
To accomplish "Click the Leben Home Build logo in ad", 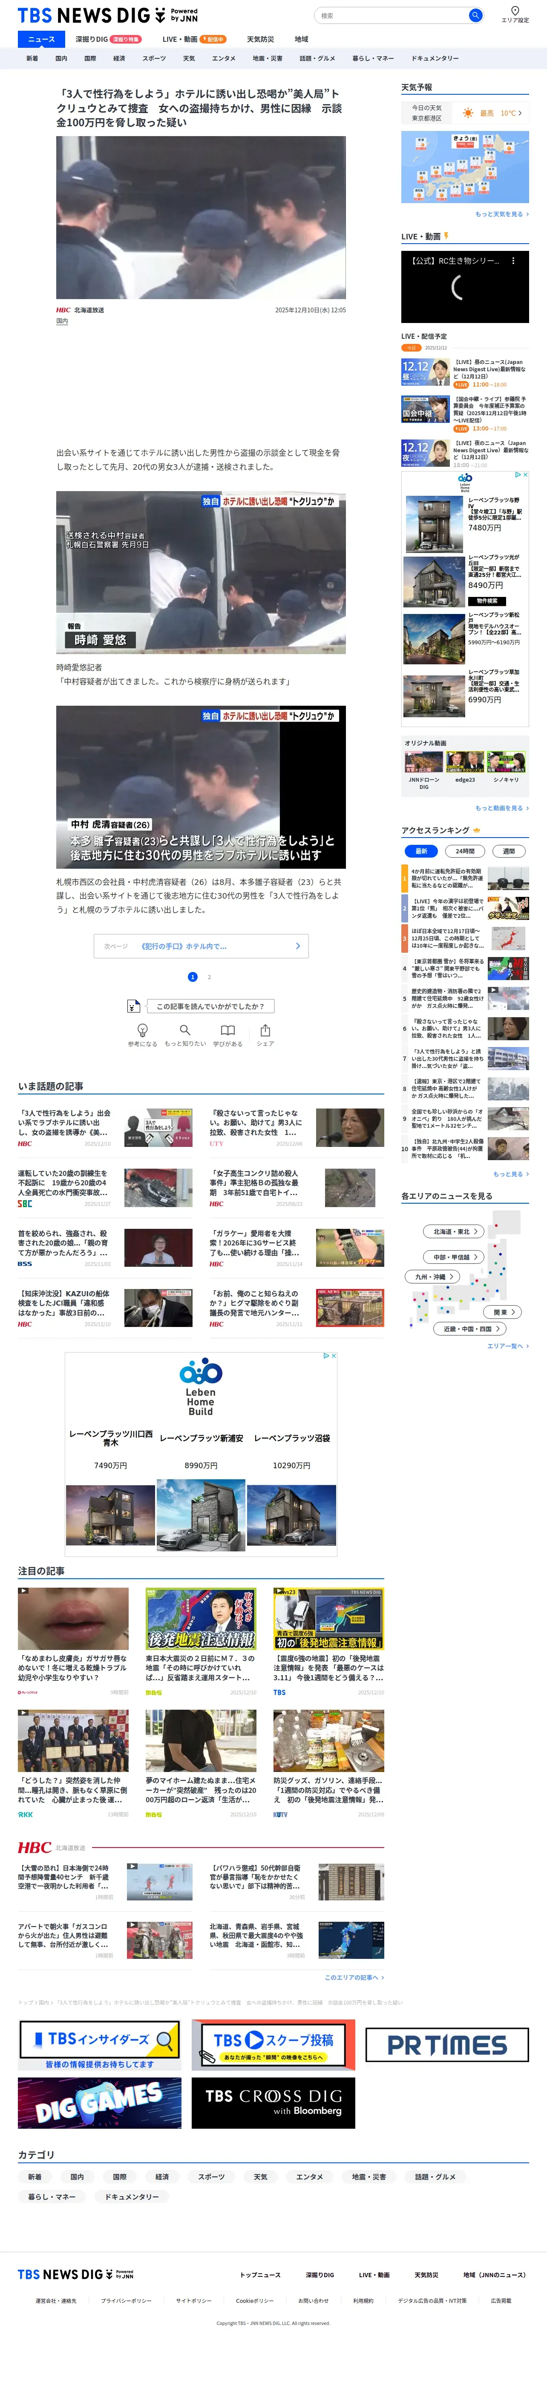I will tap(201, 1386).
